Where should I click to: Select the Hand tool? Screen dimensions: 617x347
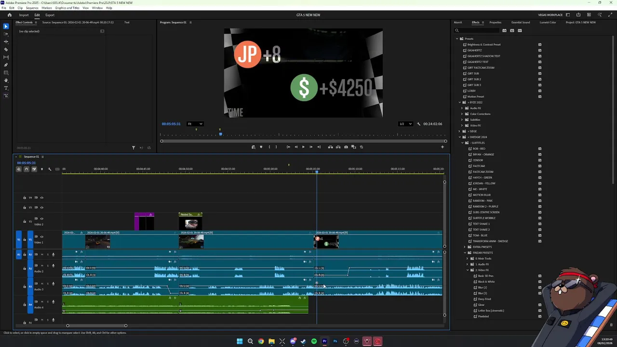[x=6, y=80]
